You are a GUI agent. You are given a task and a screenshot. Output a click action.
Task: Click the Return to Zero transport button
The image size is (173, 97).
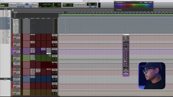click(x=76, y=7)
